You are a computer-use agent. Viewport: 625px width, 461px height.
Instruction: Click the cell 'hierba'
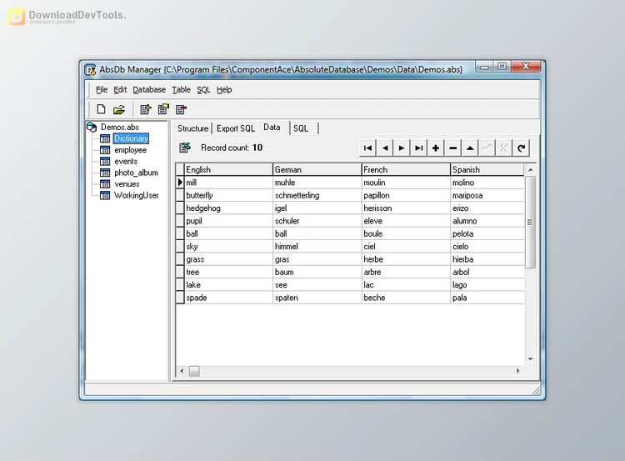tap(487, 259)
